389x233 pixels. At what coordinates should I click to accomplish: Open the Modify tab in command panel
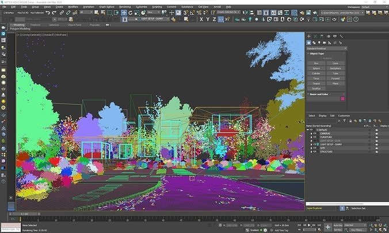coord(315,36)
